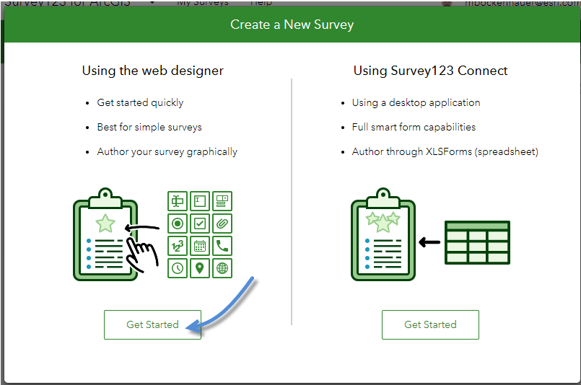Click the clock time icon
Screen dimensions: 581x385
pyautogui.click(x=178, y=268)
